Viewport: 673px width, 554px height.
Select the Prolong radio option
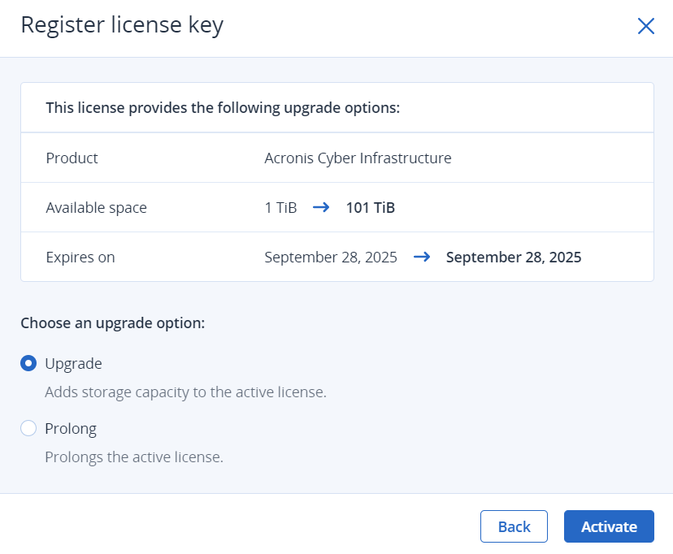pyautogui.click(x=28, y=428)
